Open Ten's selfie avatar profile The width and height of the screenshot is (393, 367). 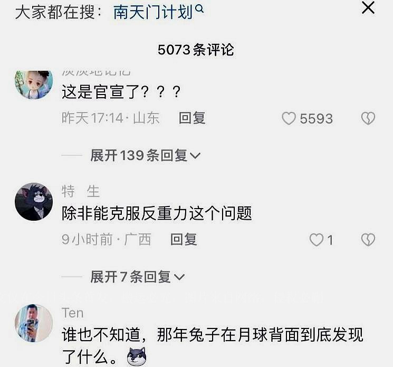(34, 323)
